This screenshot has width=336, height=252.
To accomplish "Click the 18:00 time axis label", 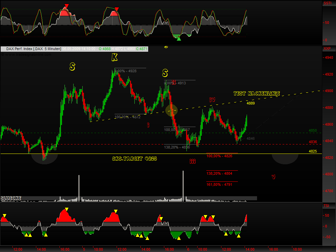I will (297, 249).
